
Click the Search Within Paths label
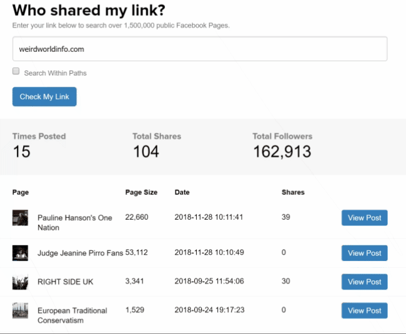tap(56, 73)
